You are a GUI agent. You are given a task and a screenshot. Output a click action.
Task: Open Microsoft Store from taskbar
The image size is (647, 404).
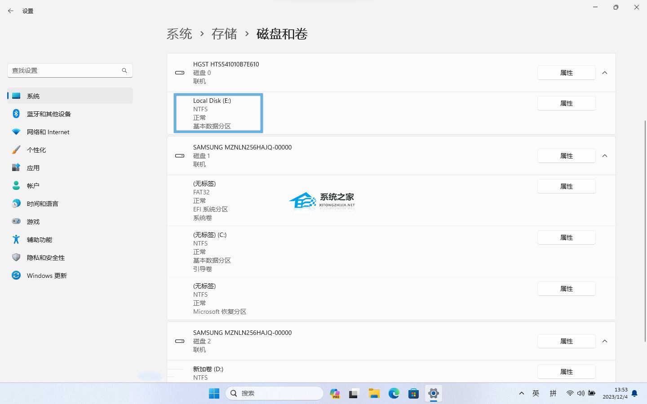tap(413, 394)
